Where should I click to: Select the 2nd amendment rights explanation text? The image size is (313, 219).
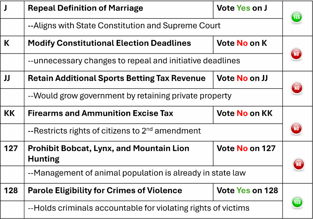(115, 131)
